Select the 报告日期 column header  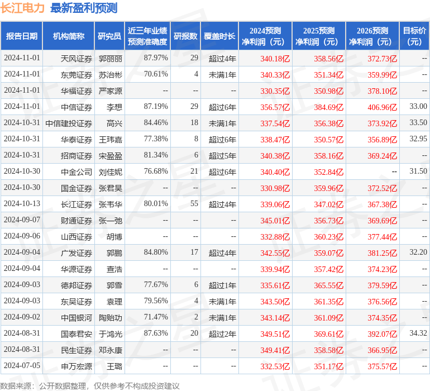pos(21,36)
